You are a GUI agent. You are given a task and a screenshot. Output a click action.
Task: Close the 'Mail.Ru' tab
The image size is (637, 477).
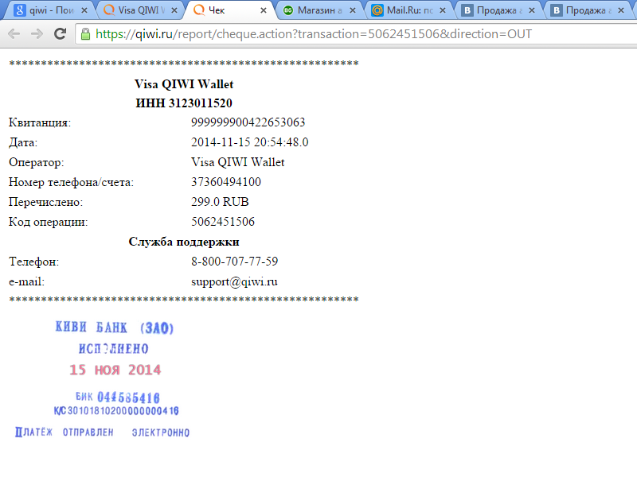[443, 10]
